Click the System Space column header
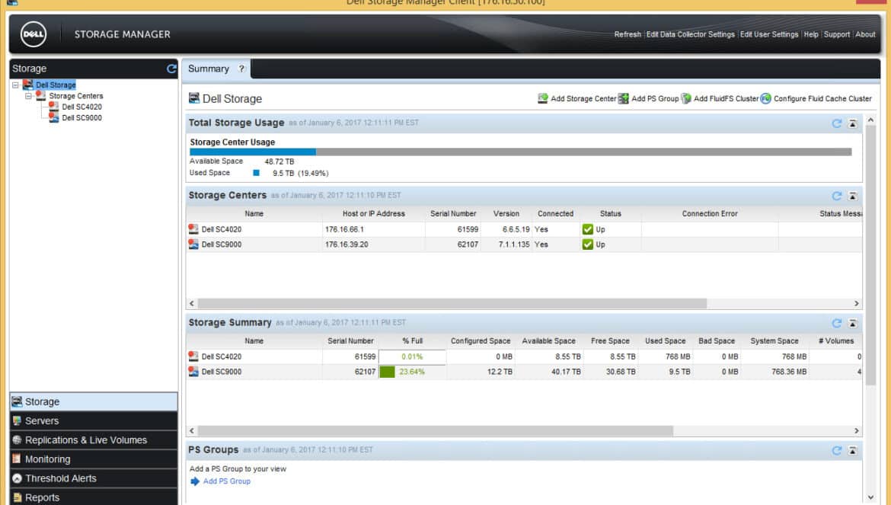This screenshot has width=891, height=505. click(x=774, y=340)
